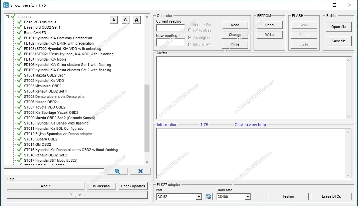Select ST011 Hyundai, Kia EOL Configuration
This screenshot has width=358, height=206.
pos(55,128)
